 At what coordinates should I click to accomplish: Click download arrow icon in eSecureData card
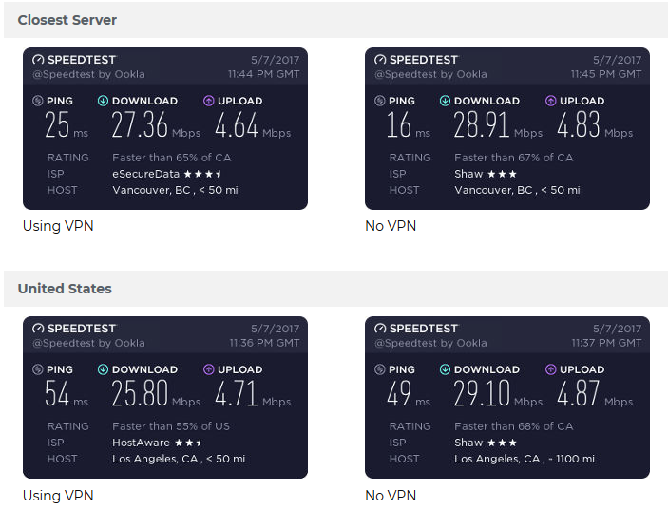103,101
